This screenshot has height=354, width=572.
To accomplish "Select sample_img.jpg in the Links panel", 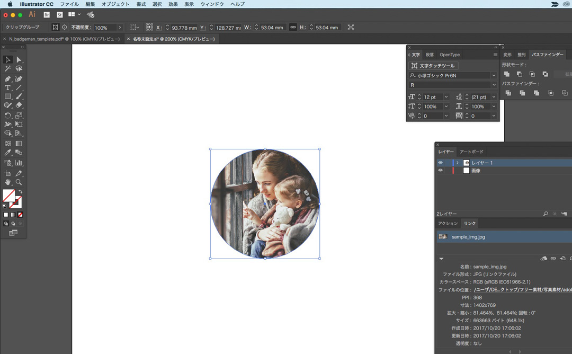I will click(468, 237).
